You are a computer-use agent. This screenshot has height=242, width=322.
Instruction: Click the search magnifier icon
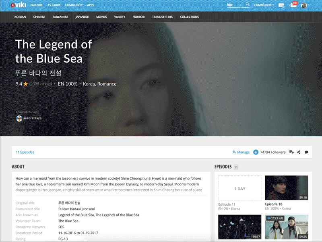[248, 4]
